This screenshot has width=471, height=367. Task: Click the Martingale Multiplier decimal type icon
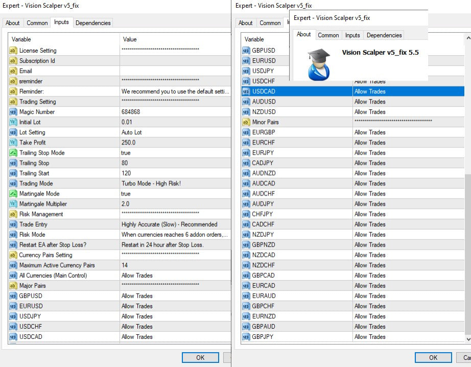13,204
